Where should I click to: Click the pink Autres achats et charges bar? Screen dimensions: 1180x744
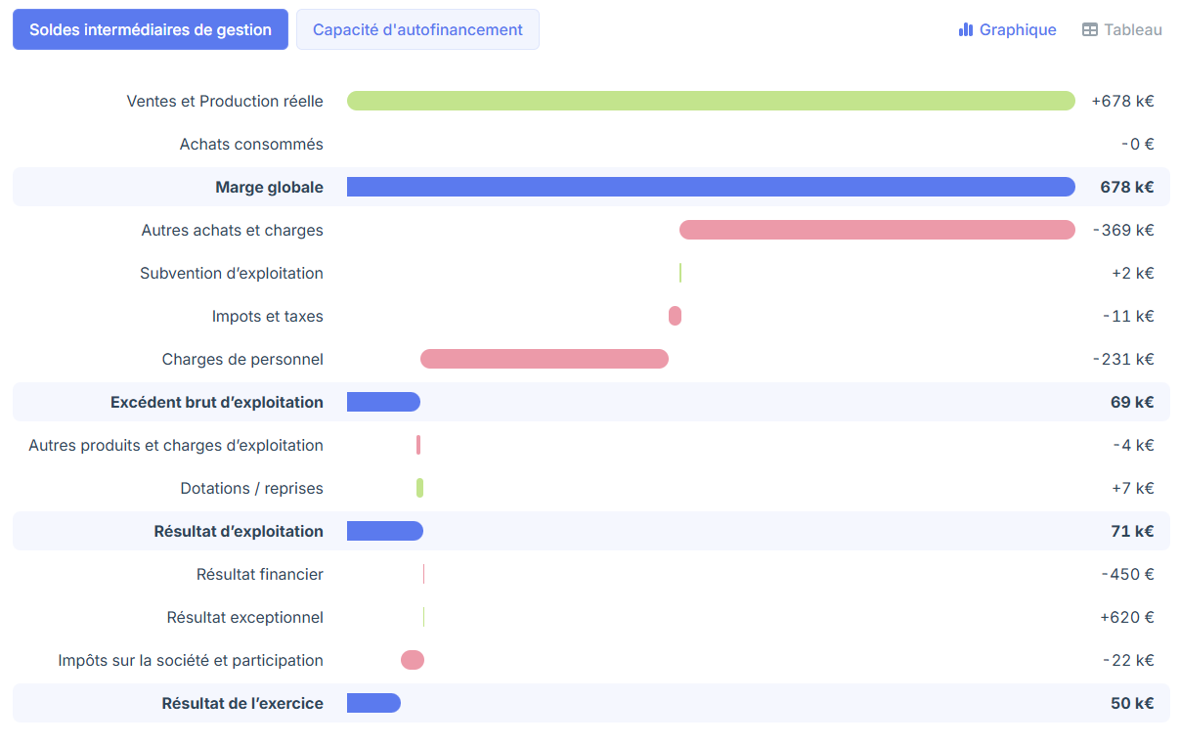pyautogui.click(x=877, y=230)
